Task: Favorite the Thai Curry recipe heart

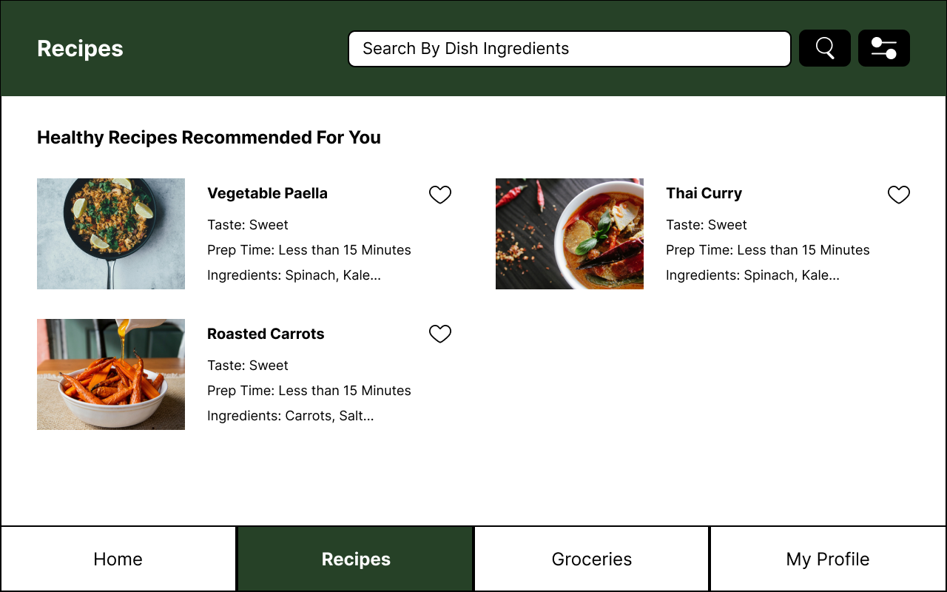Action: point(899,195)
